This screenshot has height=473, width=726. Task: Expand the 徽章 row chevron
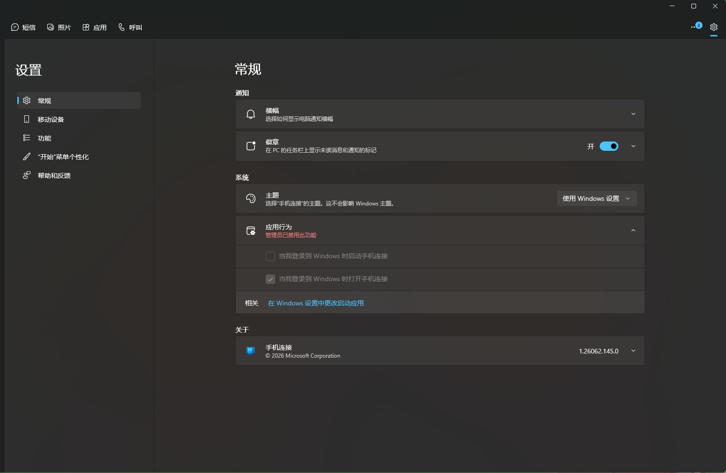coord(633,146)
